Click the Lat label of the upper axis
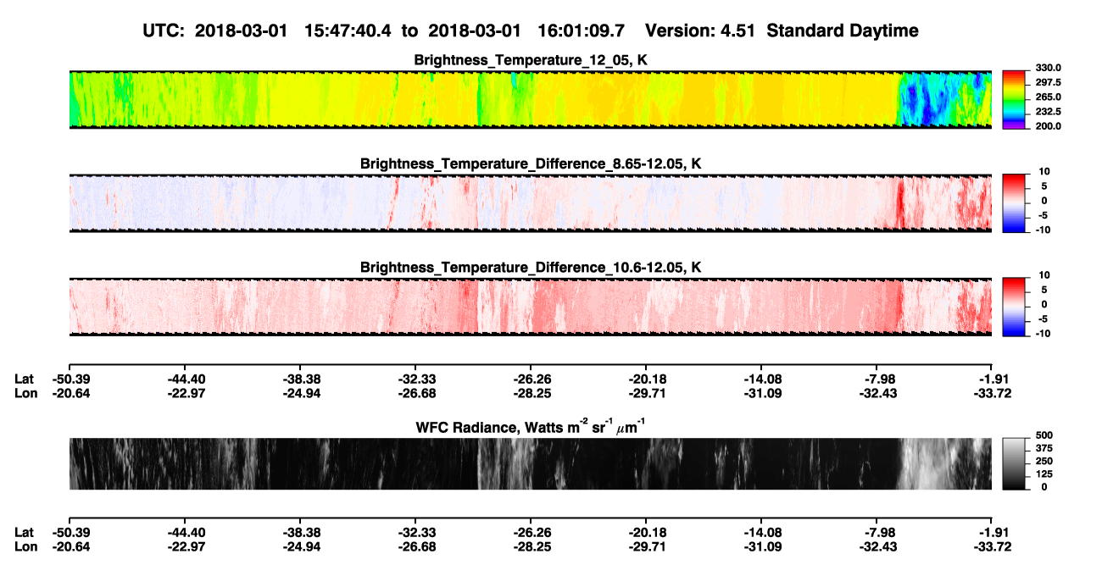This screenshot has width=1102, height=565. [25, 379]
